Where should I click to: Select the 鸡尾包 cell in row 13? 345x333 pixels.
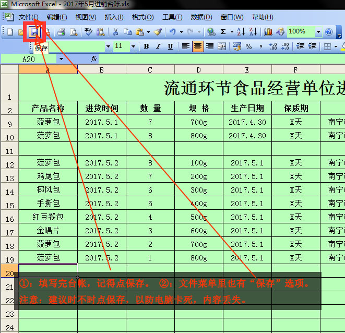[48, 176]
